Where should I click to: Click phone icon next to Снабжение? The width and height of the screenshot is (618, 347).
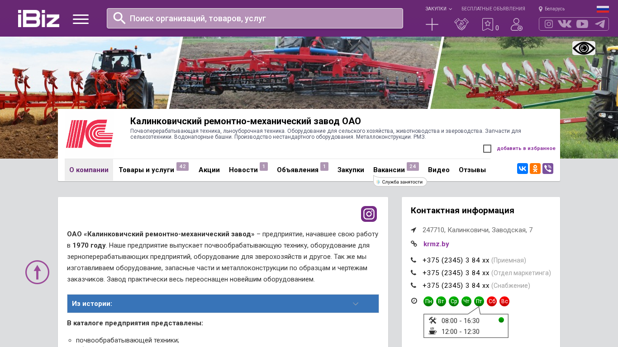(x=414, y=286)
